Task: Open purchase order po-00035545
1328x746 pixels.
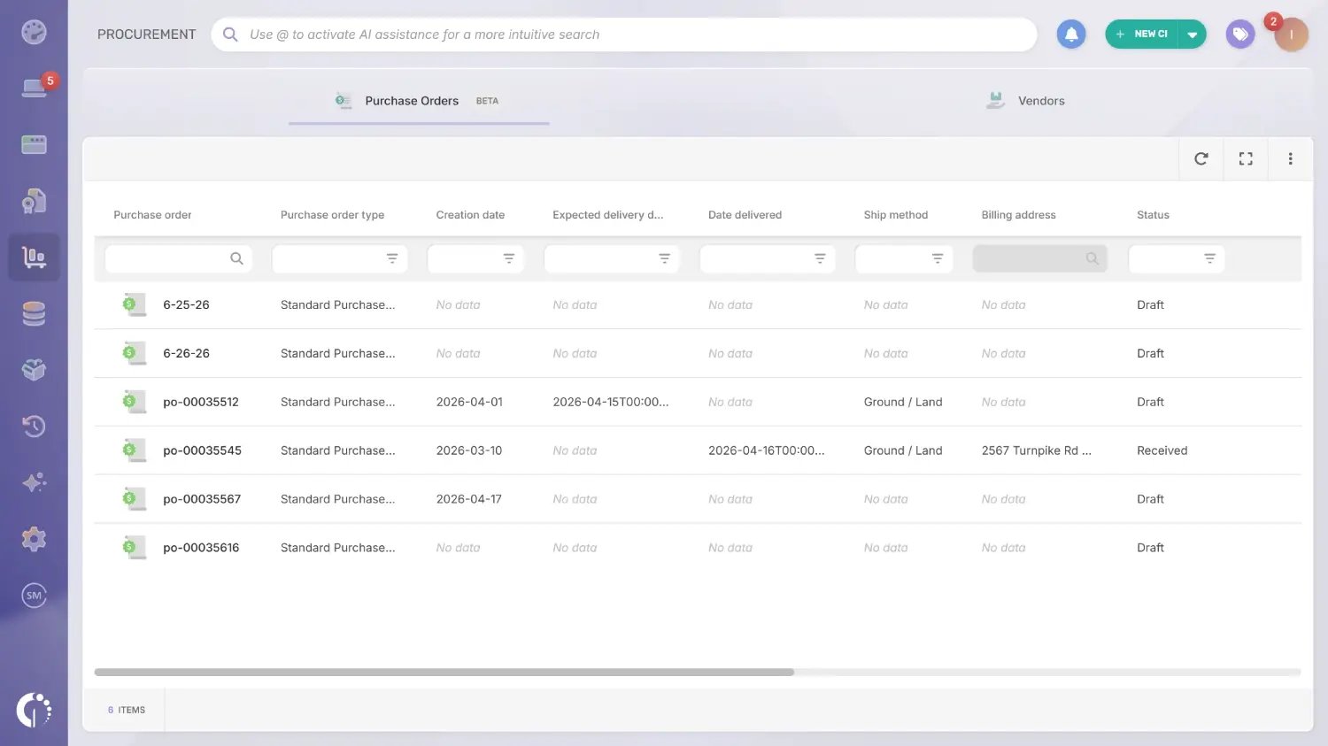Action: 202,450
